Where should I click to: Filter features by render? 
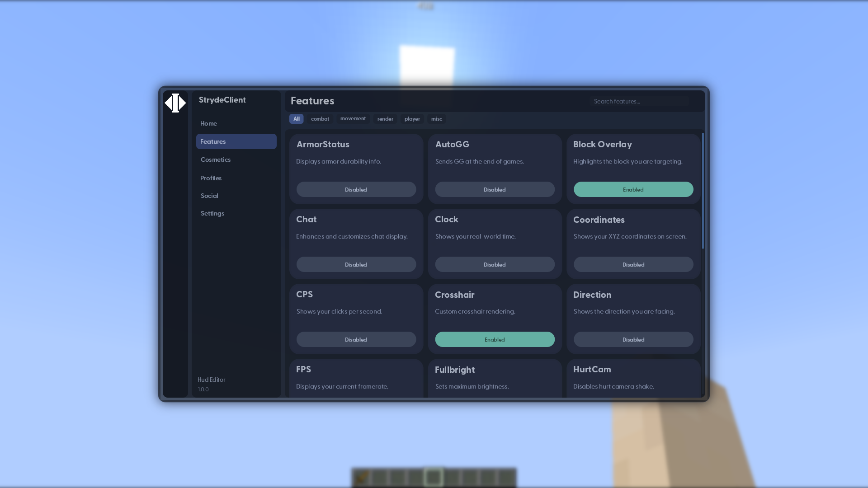[x=385, y=119]
